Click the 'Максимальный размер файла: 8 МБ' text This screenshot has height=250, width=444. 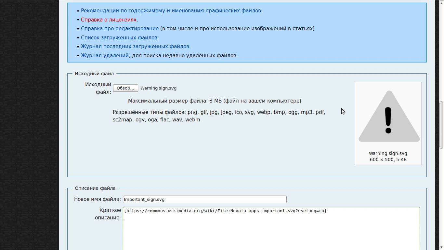click(x=215, y=101)
